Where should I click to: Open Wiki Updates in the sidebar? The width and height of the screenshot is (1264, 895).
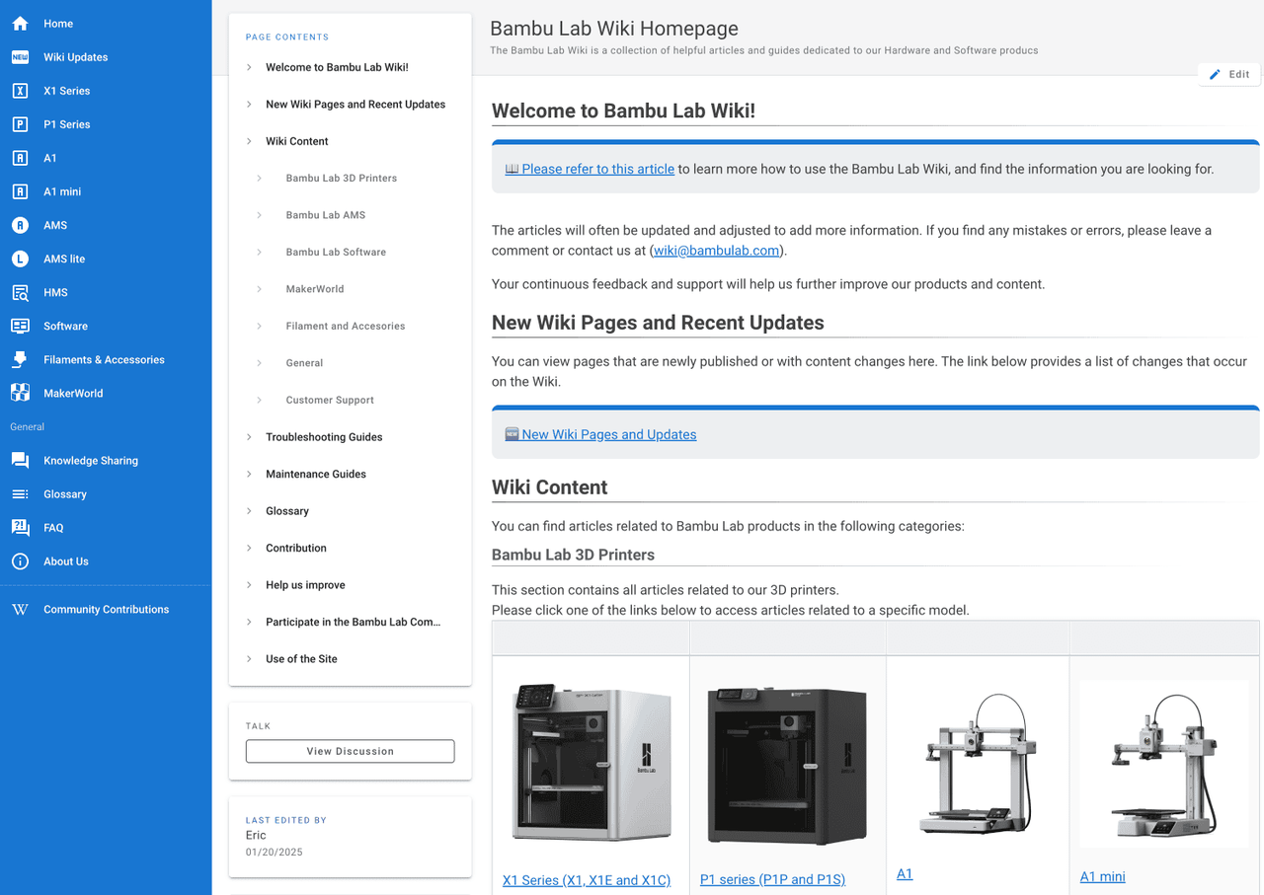pos(75,57)
